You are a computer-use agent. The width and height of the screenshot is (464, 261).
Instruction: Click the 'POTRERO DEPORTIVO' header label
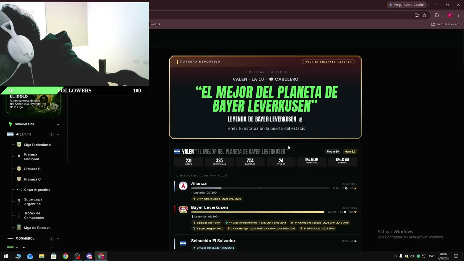(x=200, y=62)
